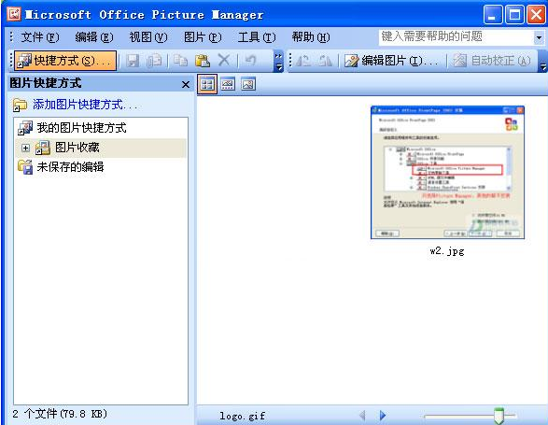
Task: Click the Save disk icon in toolbar
Action: [133, 61]
